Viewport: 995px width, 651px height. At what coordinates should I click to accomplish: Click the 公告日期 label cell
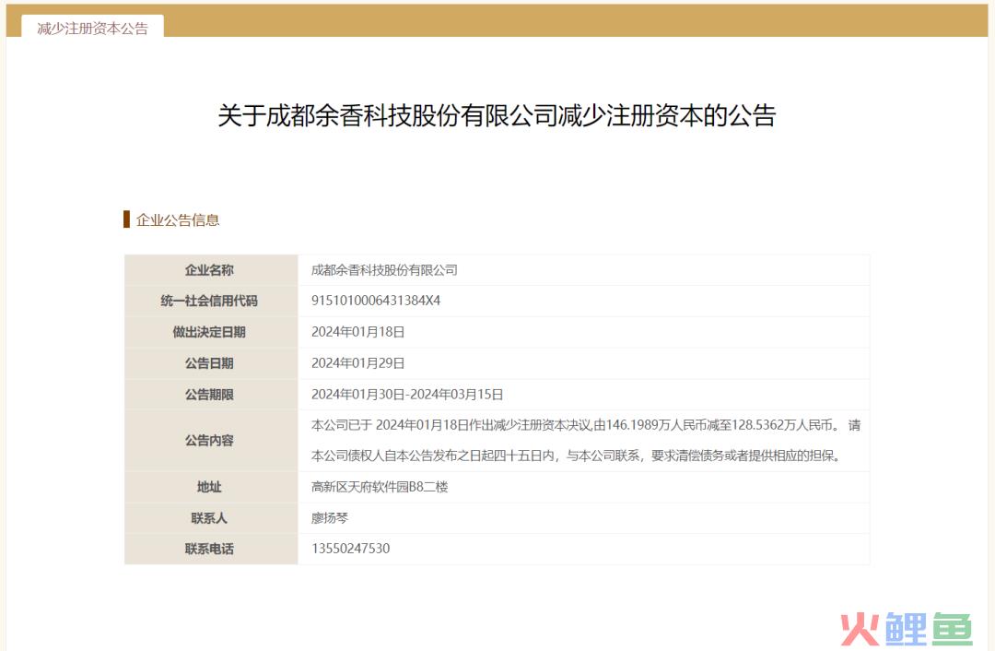210,363
